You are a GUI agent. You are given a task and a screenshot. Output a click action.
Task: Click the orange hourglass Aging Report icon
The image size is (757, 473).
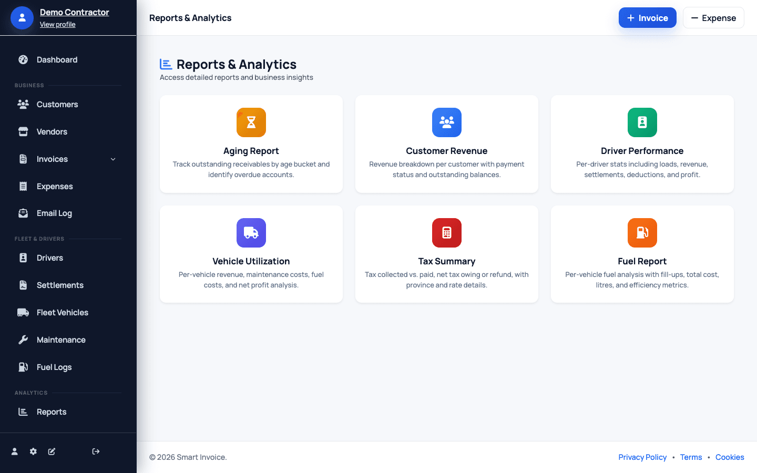(x=251, y=122)
